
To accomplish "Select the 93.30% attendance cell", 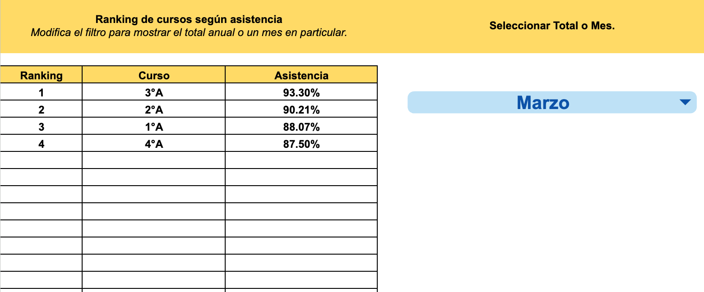I will (301, 93).
